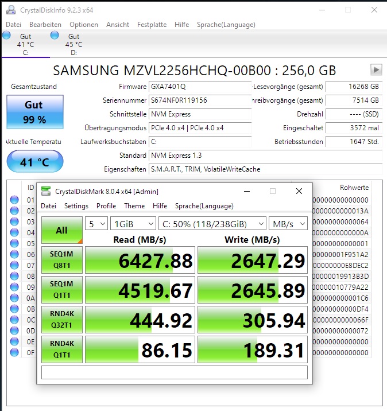Image resolution: width=387 pixels, height=412 pixels.
Task: Click RND4K Q32T1 write result 305.94
Action: (253, 320)
